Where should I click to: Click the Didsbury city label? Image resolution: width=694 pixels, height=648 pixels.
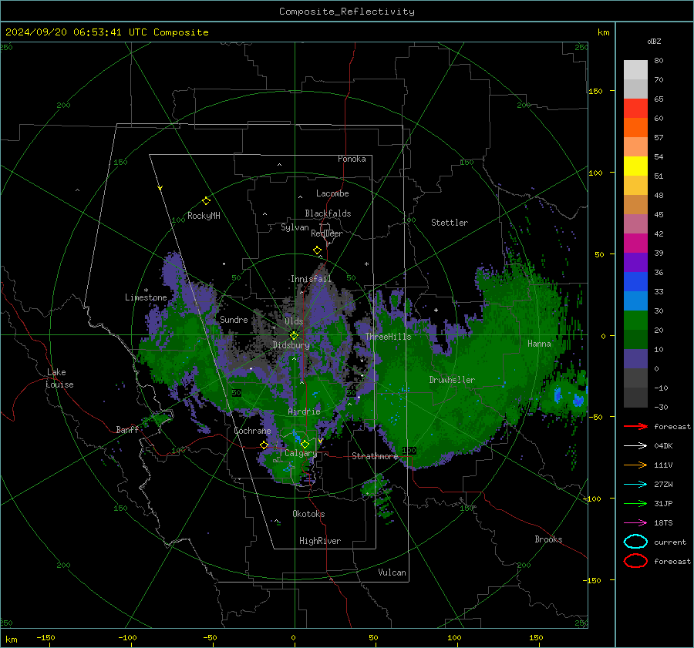click(291, 345)
